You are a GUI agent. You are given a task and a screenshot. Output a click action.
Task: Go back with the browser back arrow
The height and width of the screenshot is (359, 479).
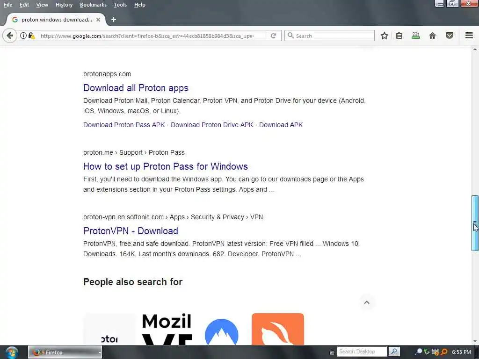pyautogui.click(x=10, y=36)
